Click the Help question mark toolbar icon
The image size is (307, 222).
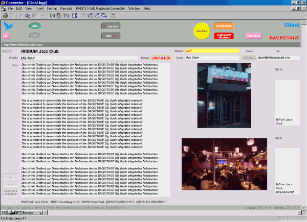(x=112, y=15)
